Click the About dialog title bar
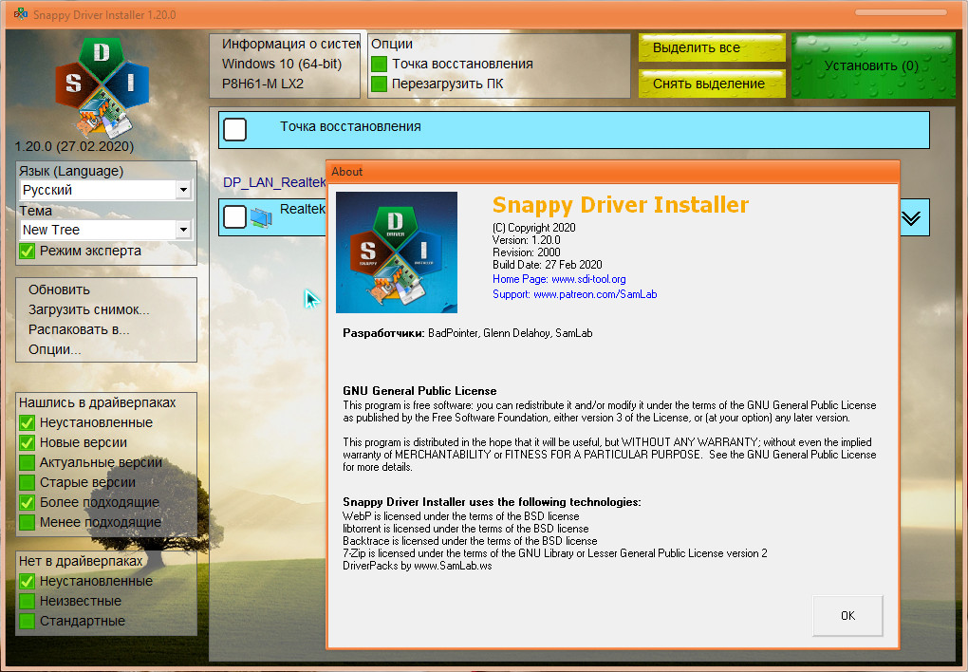This screenshot has width=968, height=672. point(612,172)
